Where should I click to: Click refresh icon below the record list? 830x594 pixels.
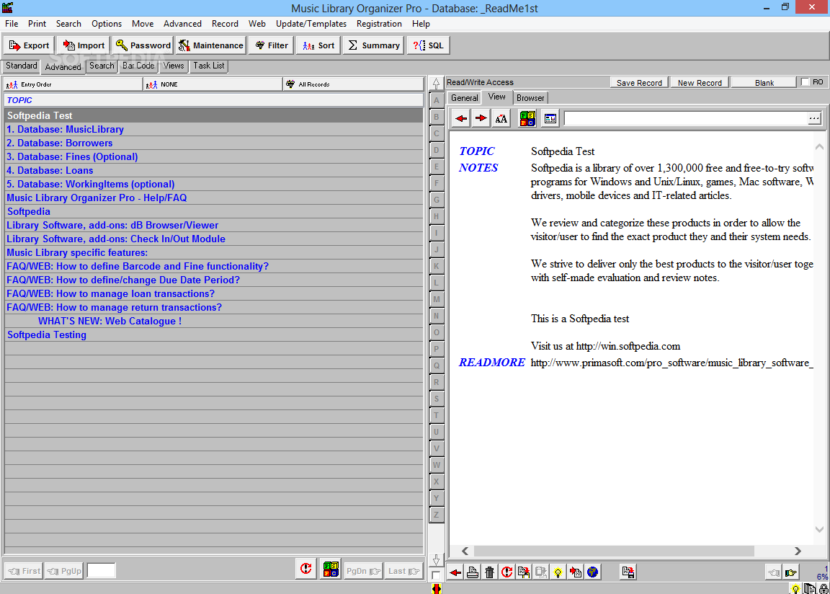coord(306,569)
